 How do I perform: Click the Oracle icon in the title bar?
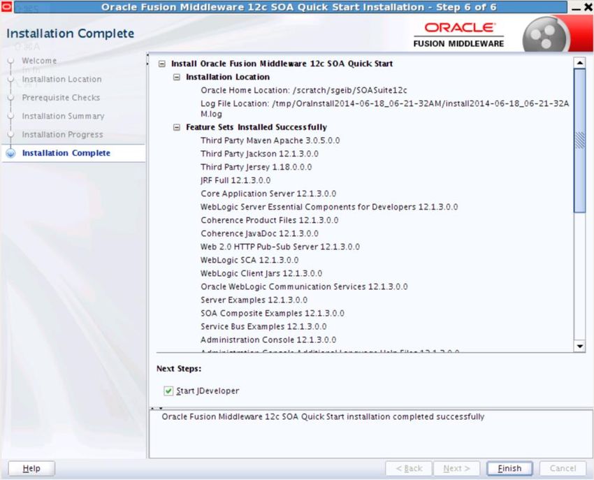tap(6, 6)
